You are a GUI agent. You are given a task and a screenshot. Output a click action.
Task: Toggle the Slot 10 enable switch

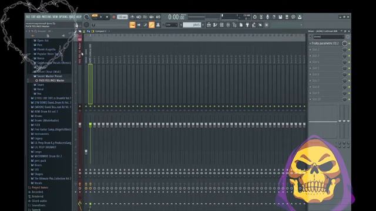349,99
